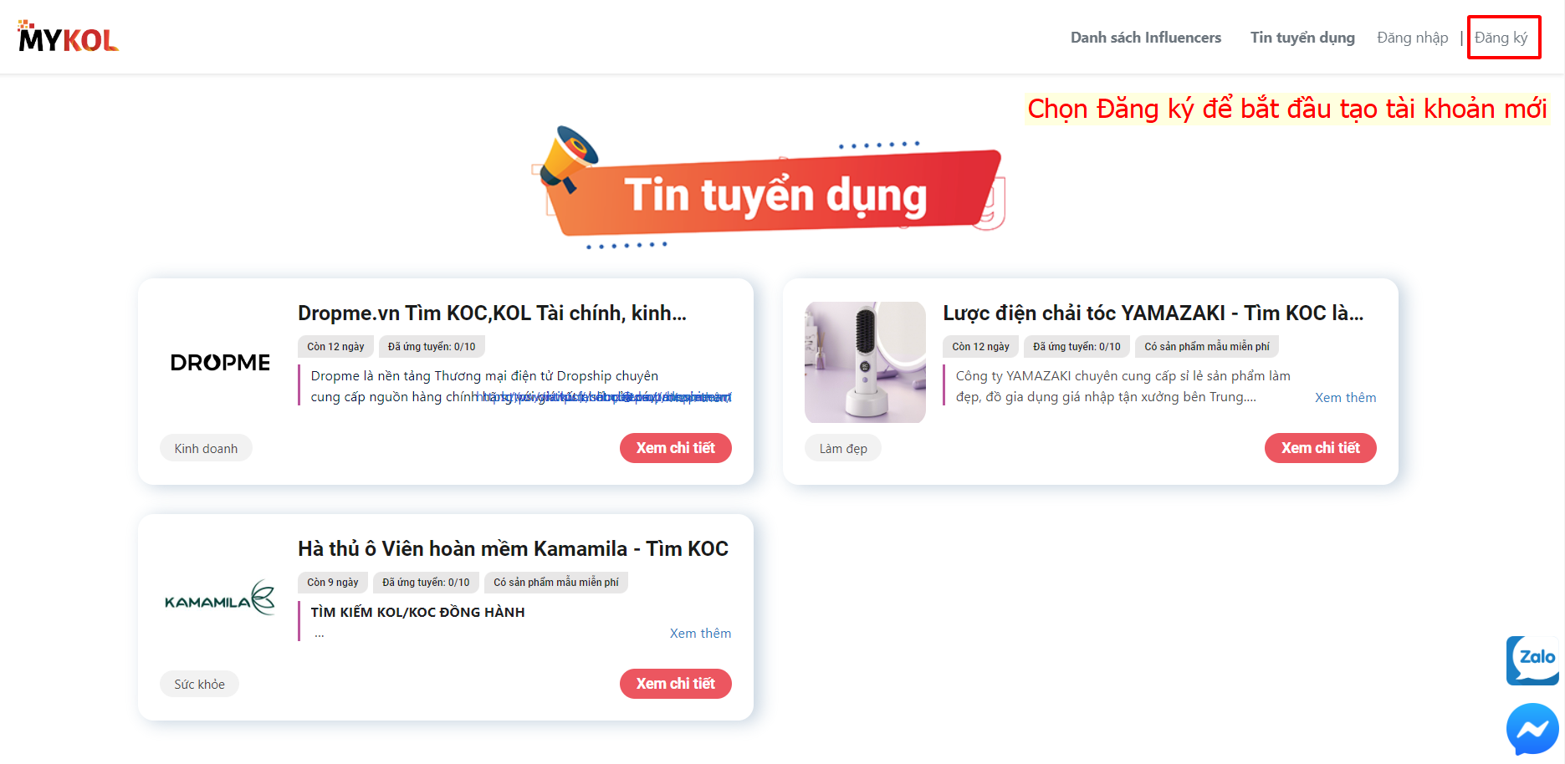View details of the YAMAZAKI job
1565x764 pixels.
[x=1321, y=448]
